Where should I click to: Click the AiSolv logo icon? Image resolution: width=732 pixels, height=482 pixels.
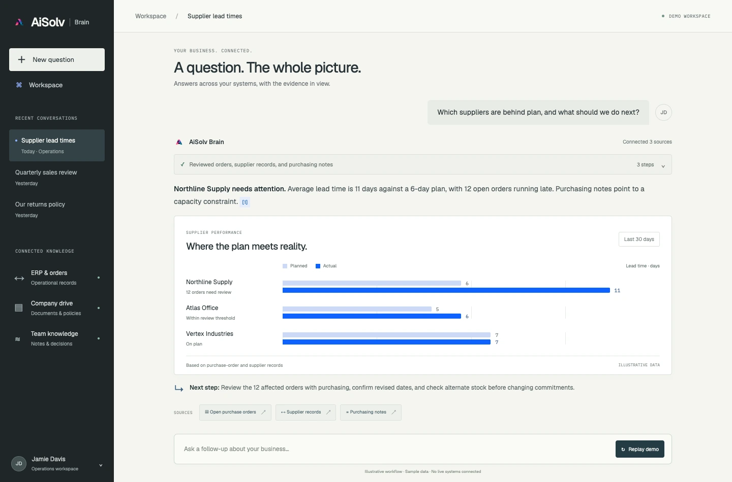pyautogui.click(x=19, y=22)
